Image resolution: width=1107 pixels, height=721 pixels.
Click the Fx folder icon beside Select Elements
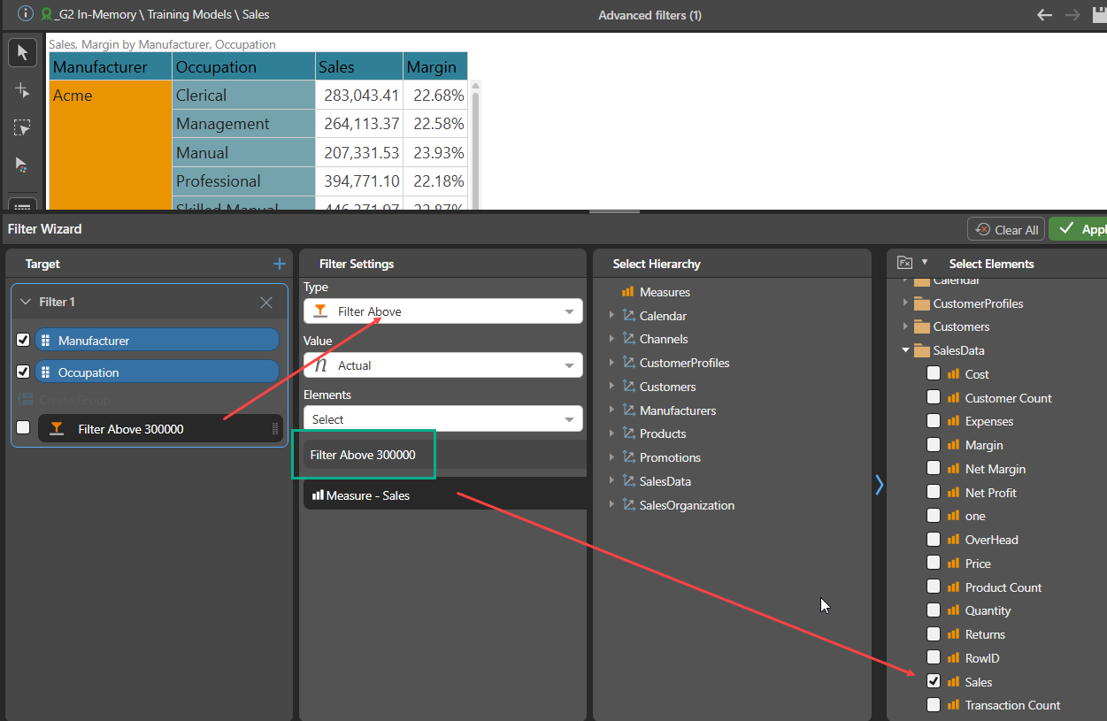click(x=904, y=263)
